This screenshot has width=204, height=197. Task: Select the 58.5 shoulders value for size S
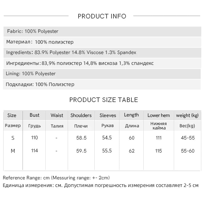(x=81, y=138)
